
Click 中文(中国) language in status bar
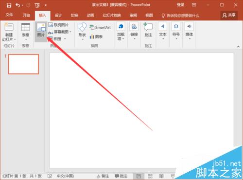65,176
